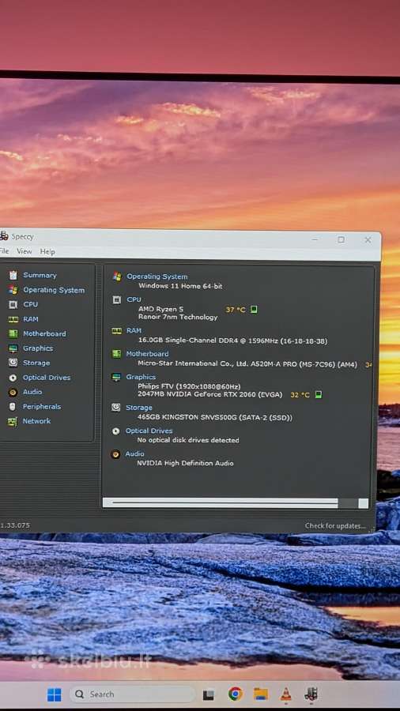Click the Operating System heading link in summary

157,276
